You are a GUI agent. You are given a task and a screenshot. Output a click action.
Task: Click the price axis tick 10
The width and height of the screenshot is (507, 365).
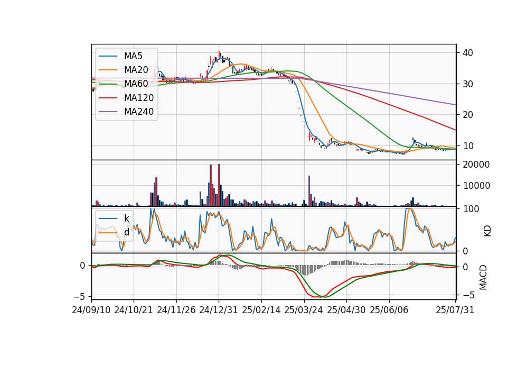point(468,146)
